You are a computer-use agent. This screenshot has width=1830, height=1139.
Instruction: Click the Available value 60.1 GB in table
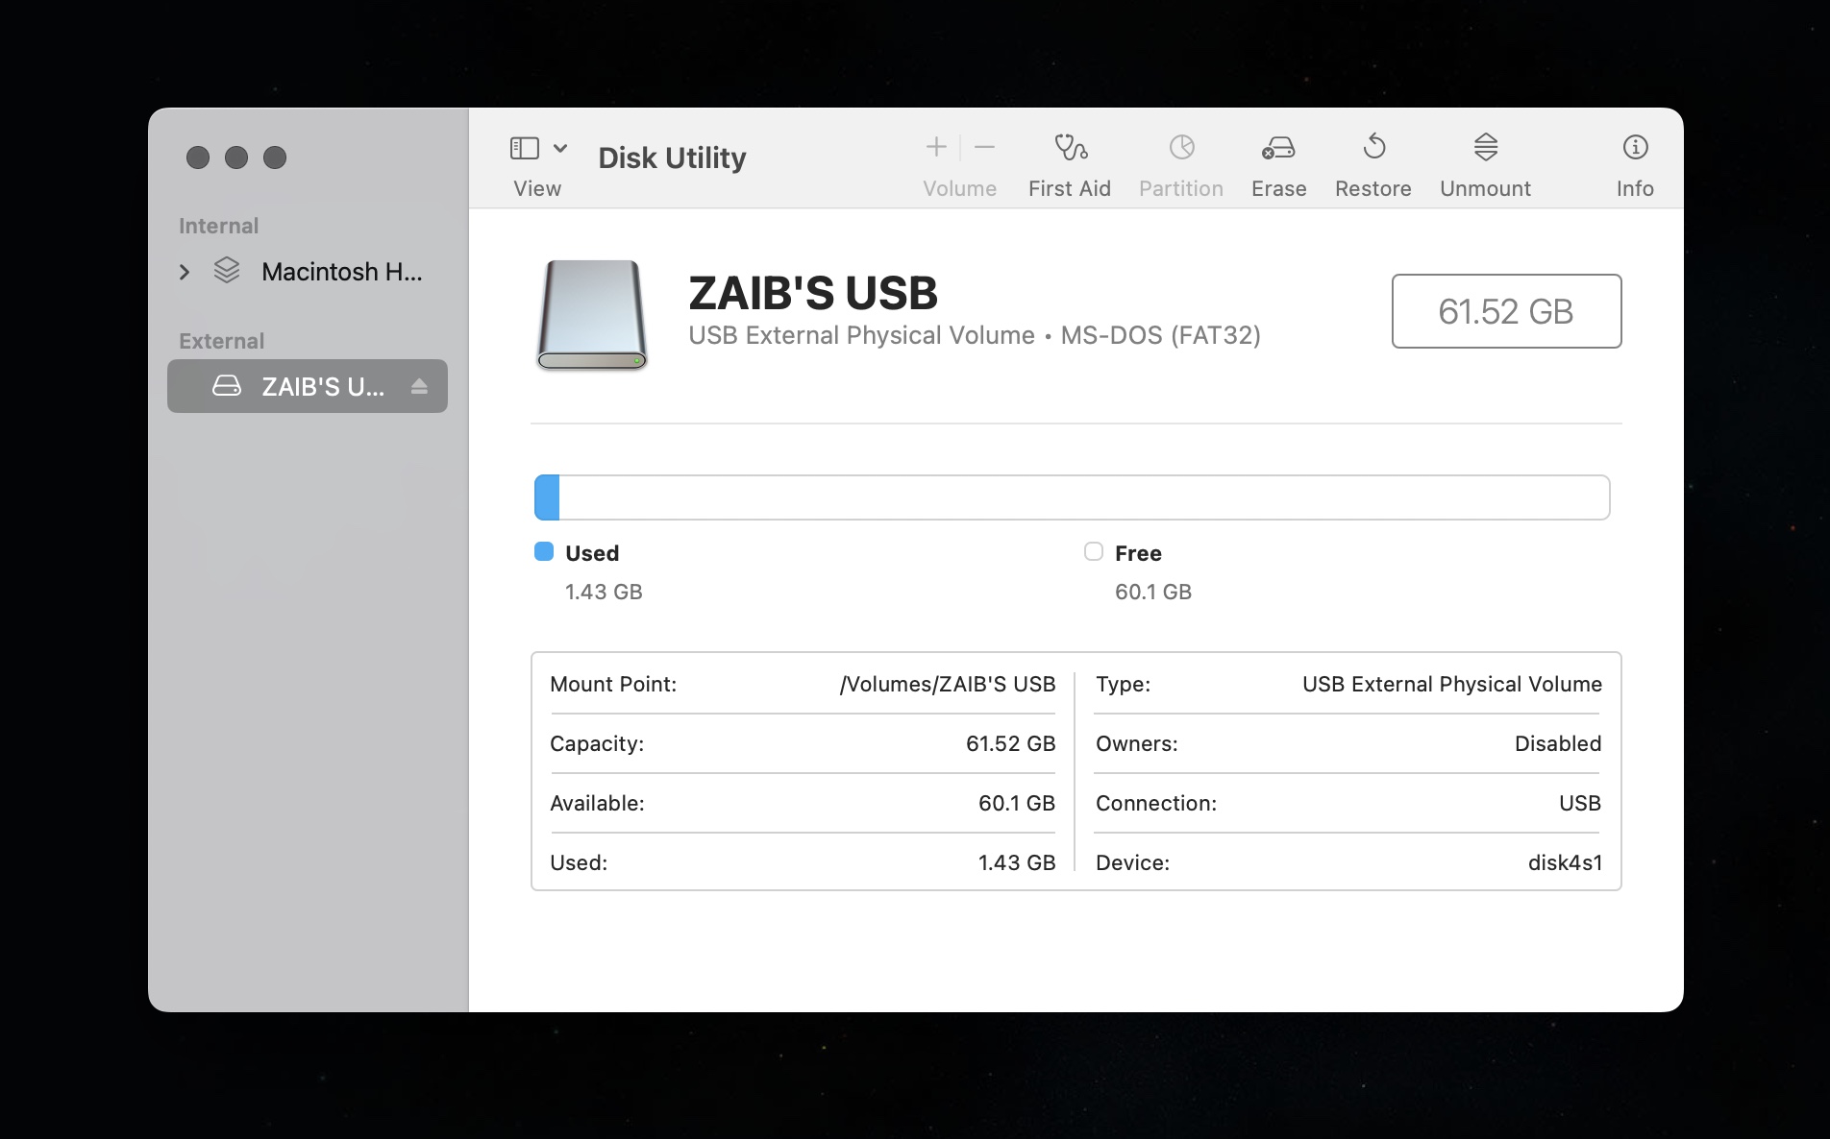point(1017,803)
